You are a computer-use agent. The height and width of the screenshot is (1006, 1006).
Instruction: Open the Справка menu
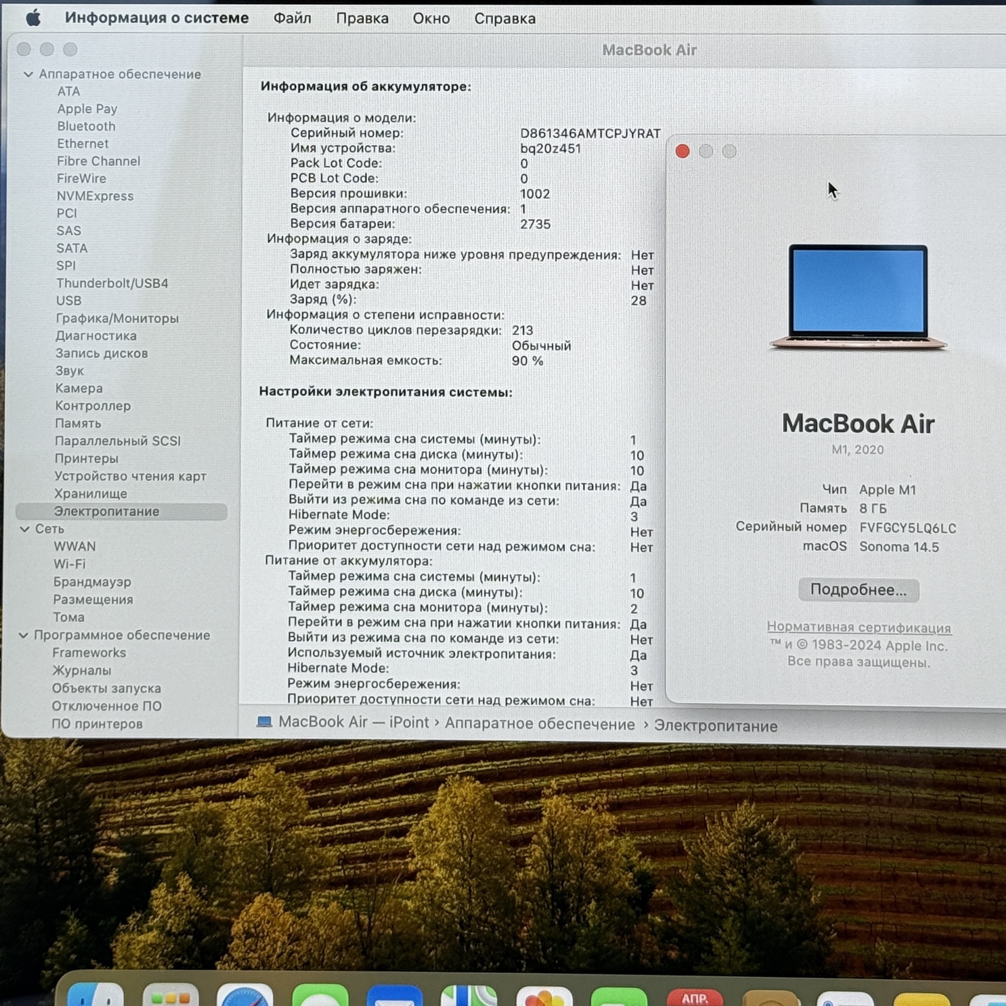(x=505, y=18)
